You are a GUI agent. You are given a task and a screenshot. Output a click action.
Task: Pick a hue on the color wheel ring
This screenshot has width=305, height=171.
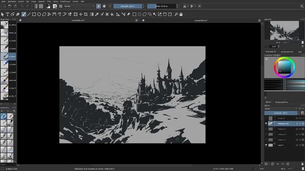(x=285, y=58)
